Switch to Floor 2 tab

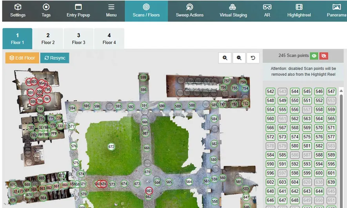pos(48,38)
